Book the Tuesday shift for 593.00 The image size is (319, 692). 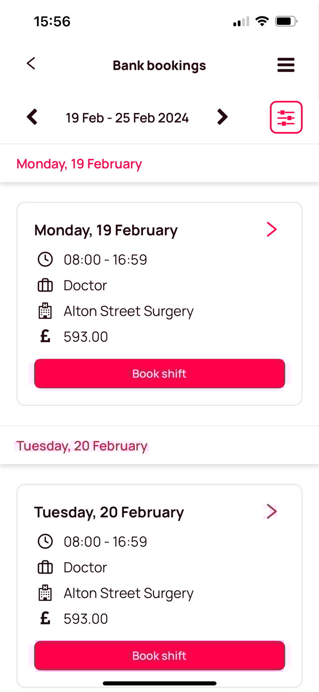pyautogui.click(x=159, y=656)
